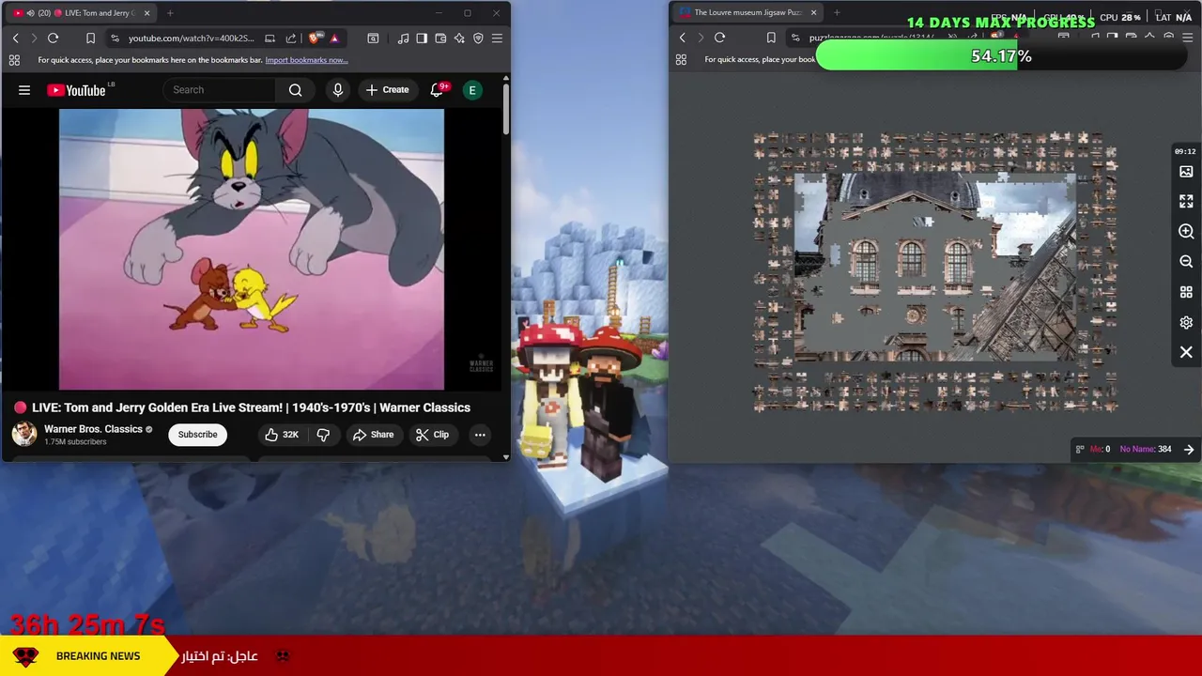The width and height of the screenshot is (1202, 676).
Task: Bookmark the YouTube page
Action: [90, 38]
